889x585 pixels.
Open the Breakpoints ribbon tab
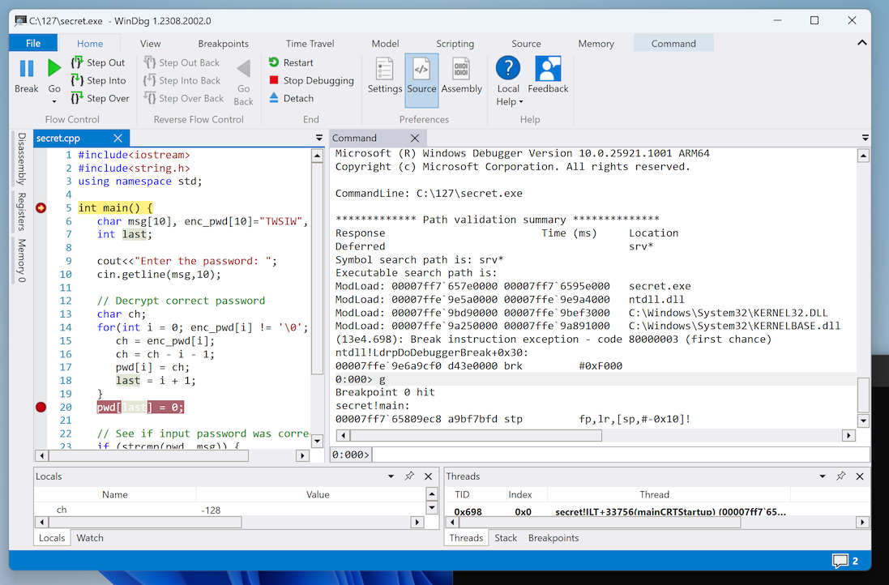pyautogui.click(x=223, y=44)
